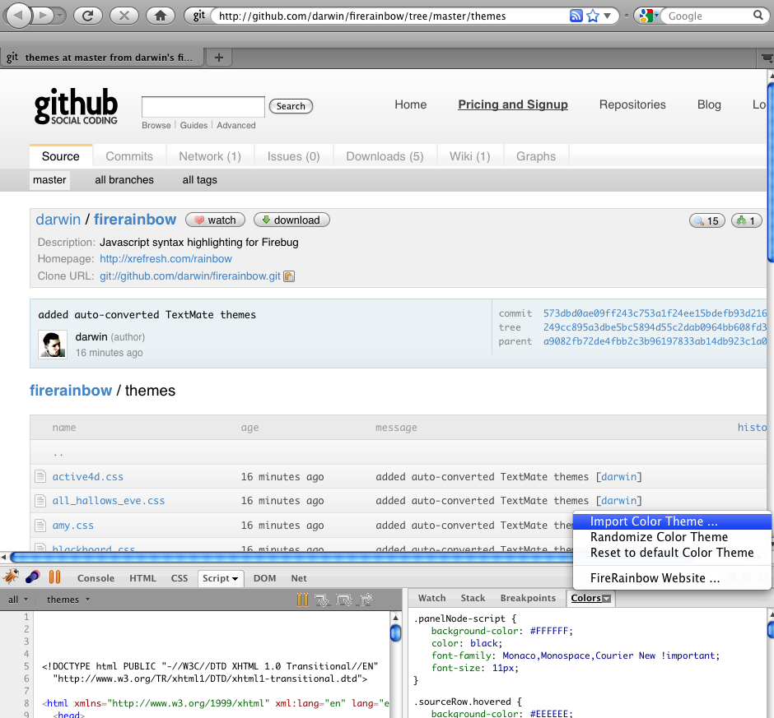Click the GitHub search input field
The image size is (774, 718).
tap(203, 106)
